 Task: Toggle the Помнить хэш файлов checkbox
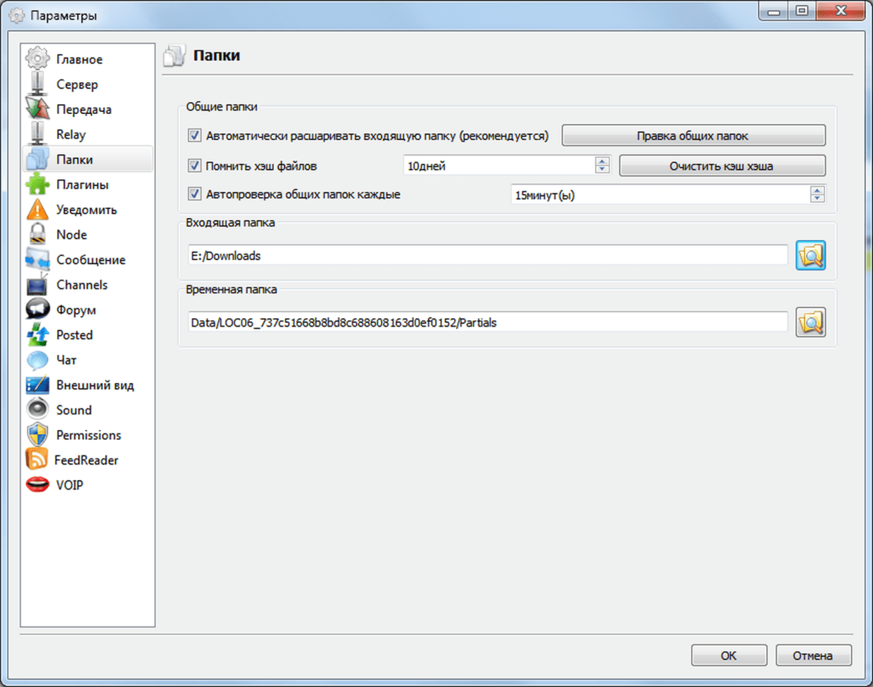tap(195, 166)
